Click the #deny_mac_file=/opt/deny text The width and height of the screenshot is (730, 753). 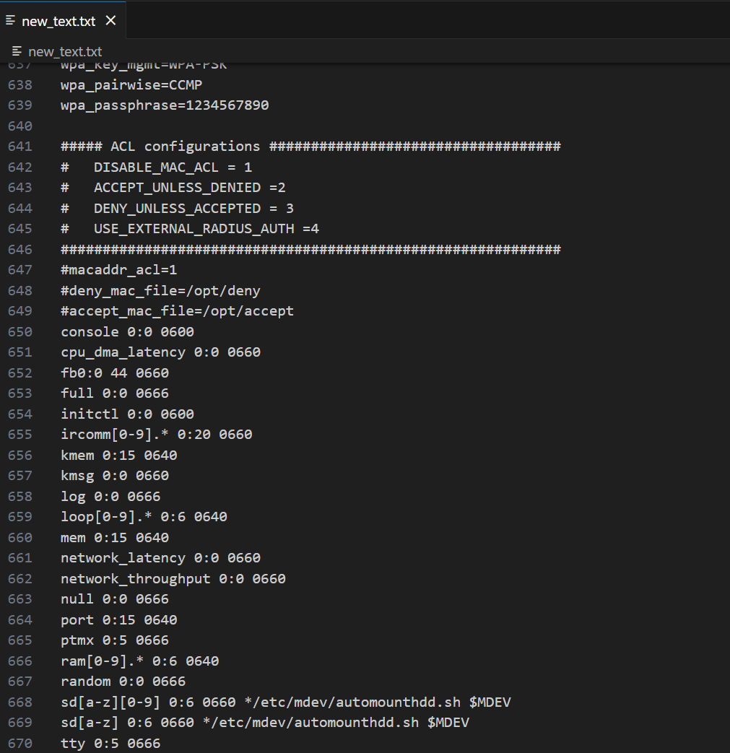tap(160, 291)
